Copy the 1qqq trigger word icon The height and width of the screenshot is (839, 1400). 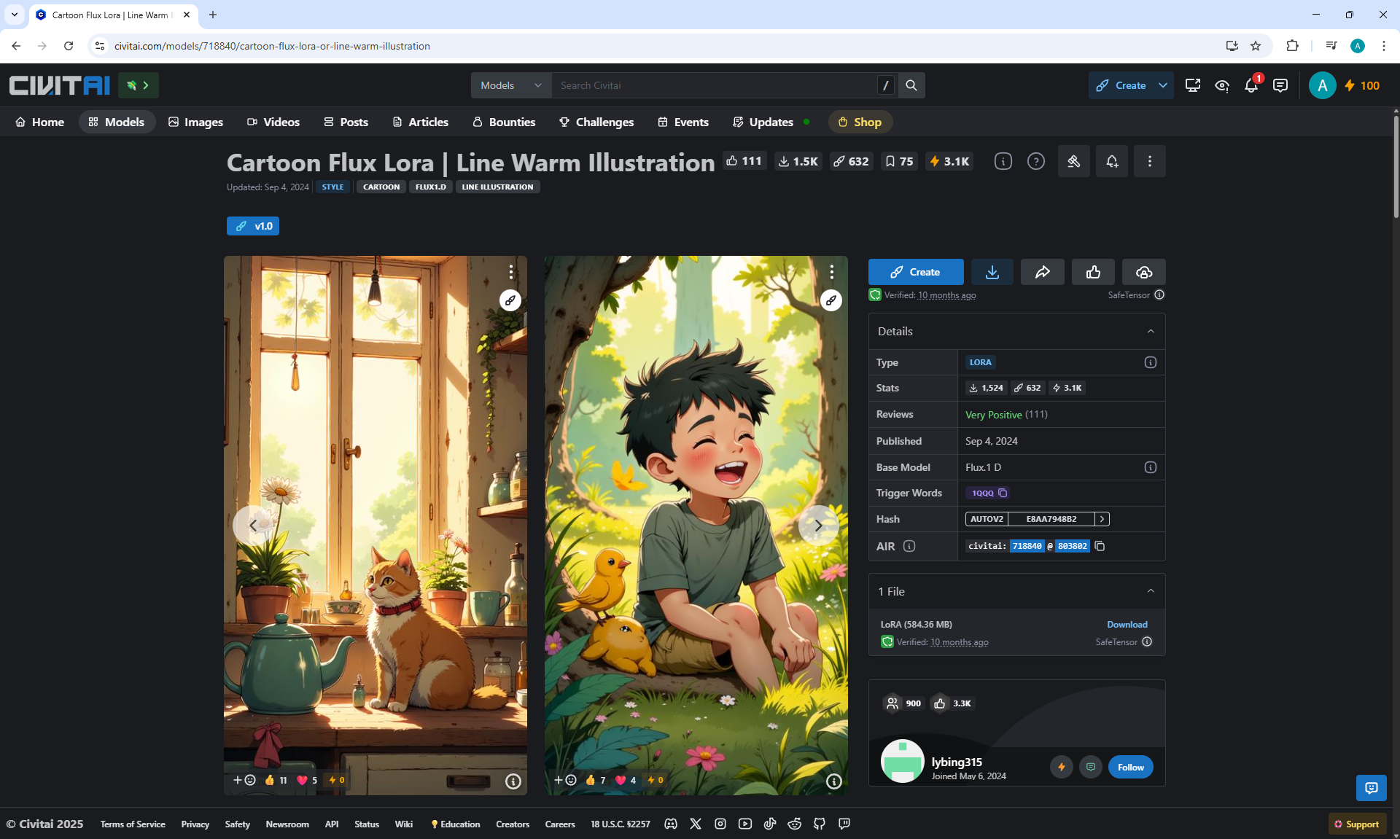tap(1003, 493)
